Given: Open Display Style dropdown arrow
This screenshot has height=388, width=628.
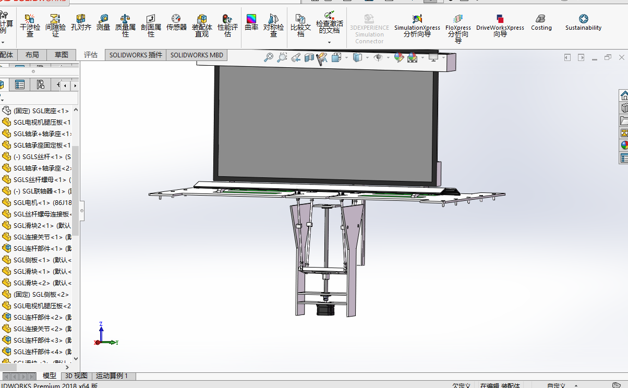Looking at the screenshot, I should (x=367, y=57).
